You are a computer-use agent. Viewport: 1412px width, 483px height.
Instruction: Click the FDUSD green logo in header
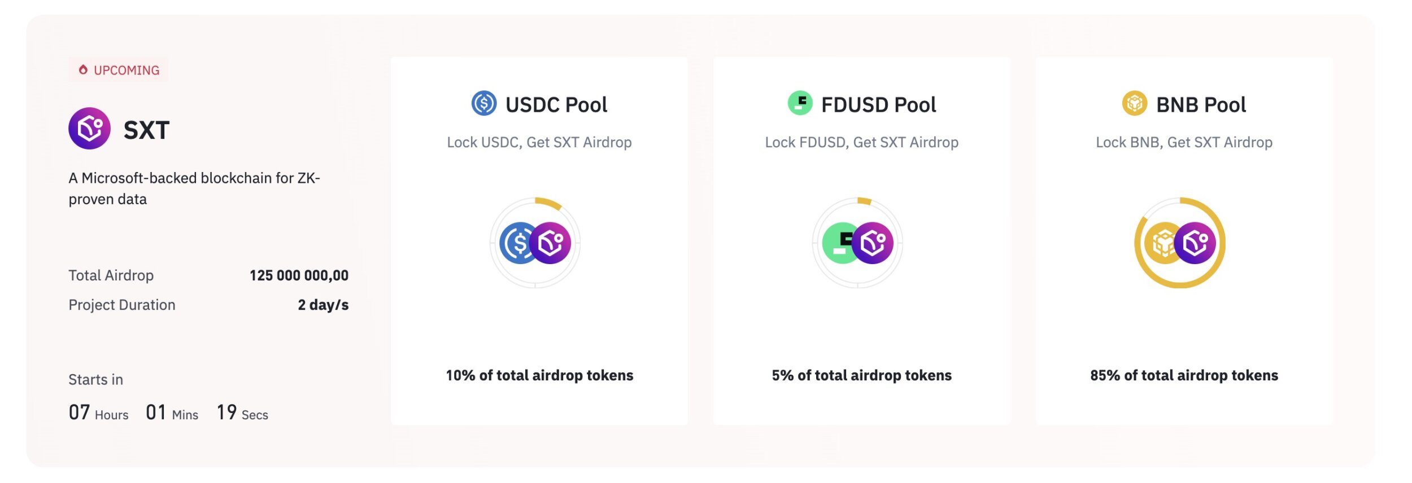(x=800, y=103)
